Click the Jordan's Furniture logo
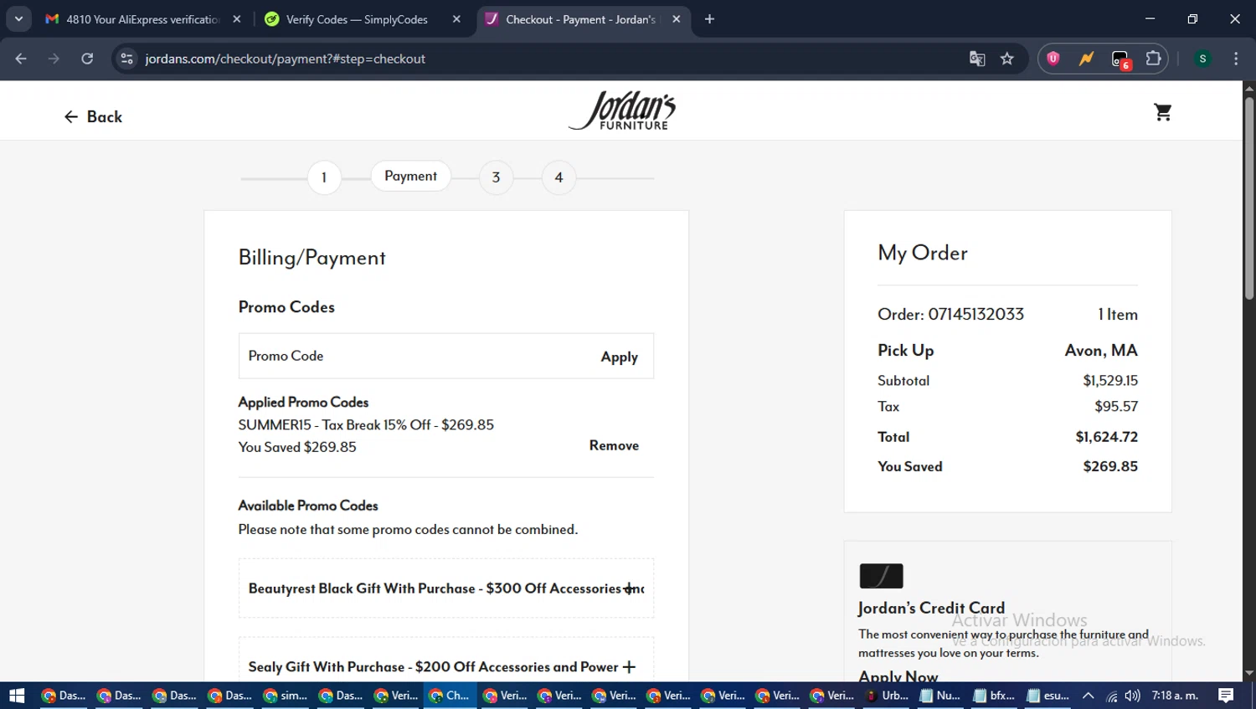The image size is (1256, 709). tap(622, 110)
